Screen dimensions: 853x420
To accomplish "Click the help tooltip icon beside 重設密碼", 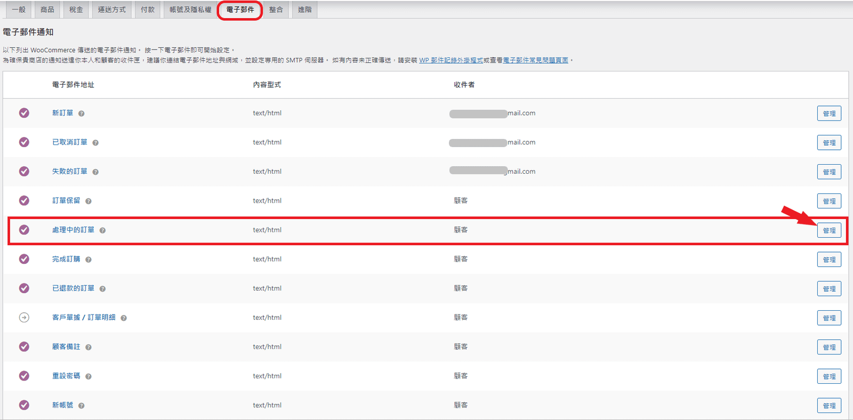I will [x=88, y=376].
